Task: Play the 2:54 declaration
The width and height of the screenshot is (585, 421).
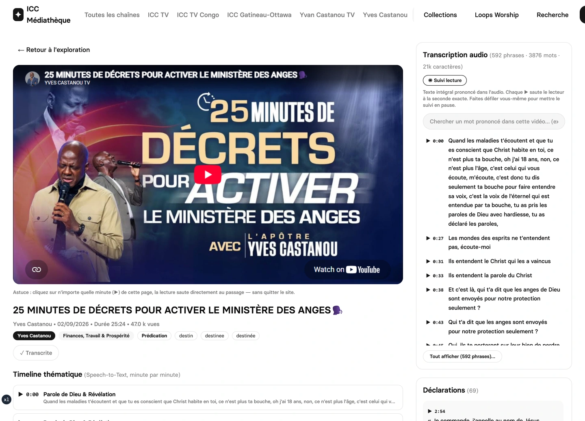Action: 437,411
